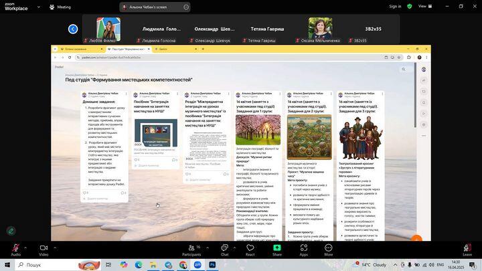This screenshot has height=271, width=482.
Task: Open Padlet sidebar three-dots more menu
Action: [424, 135]
